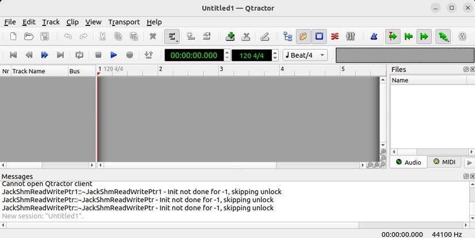Click the Rewind transport button

[29, 55]
